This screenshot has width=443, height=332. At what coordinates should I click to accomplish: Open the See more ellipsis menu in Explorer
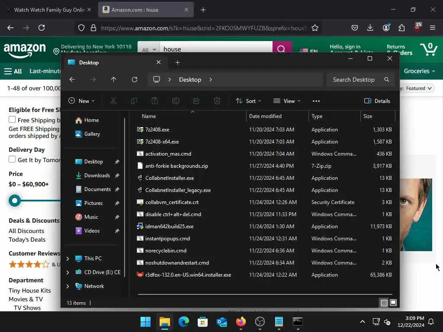(x=316, y=101)
